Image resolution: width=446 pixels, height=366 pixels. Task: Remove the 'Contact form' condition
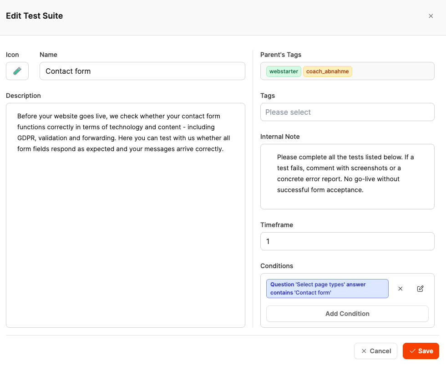(x=400, y=289)
